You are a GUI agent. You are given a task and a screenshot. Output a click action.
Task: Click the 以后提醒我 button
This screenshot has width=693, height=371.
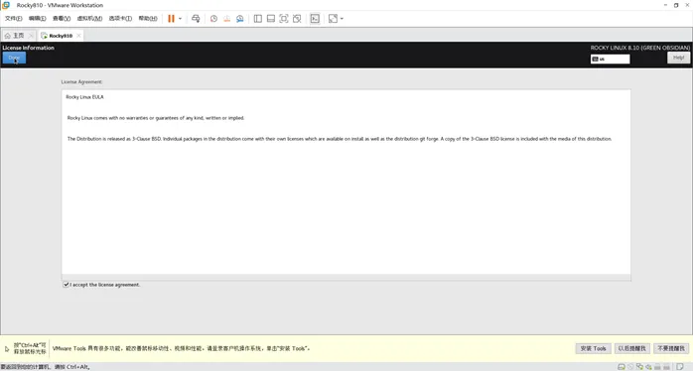pyautogui.click(x=632, y=348)
